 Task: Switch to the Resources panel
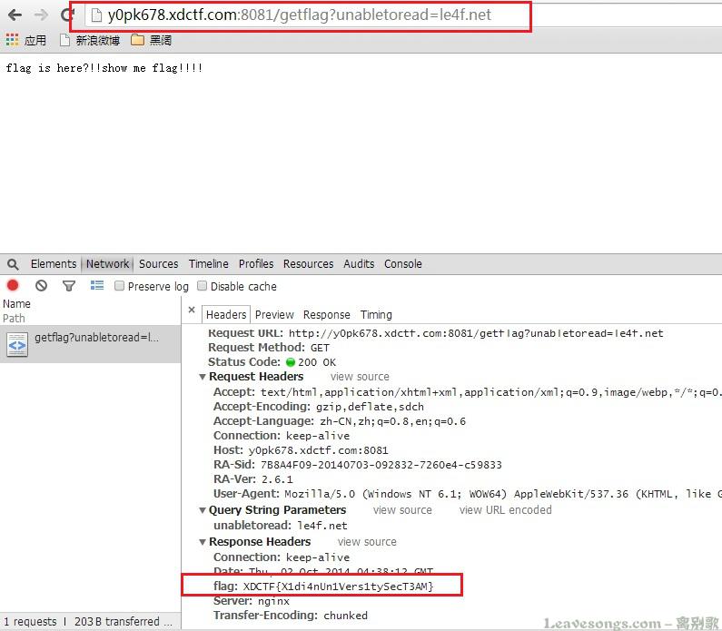click(x=308, y=263)
